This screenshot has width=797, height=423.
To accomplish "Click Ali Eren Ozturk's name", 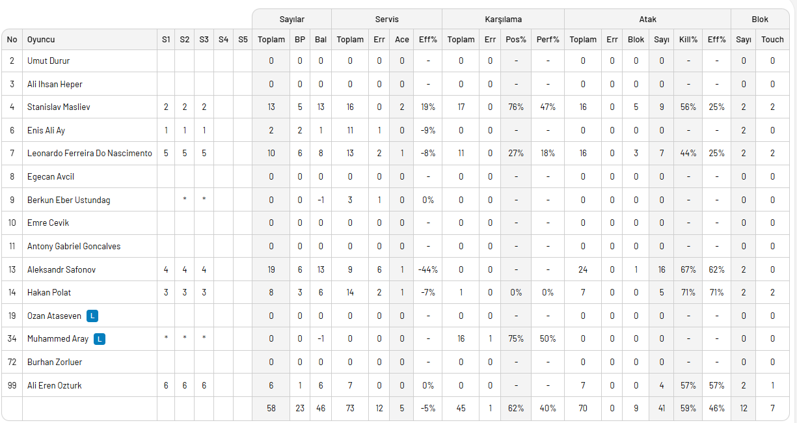I will (x=55, y=385).
